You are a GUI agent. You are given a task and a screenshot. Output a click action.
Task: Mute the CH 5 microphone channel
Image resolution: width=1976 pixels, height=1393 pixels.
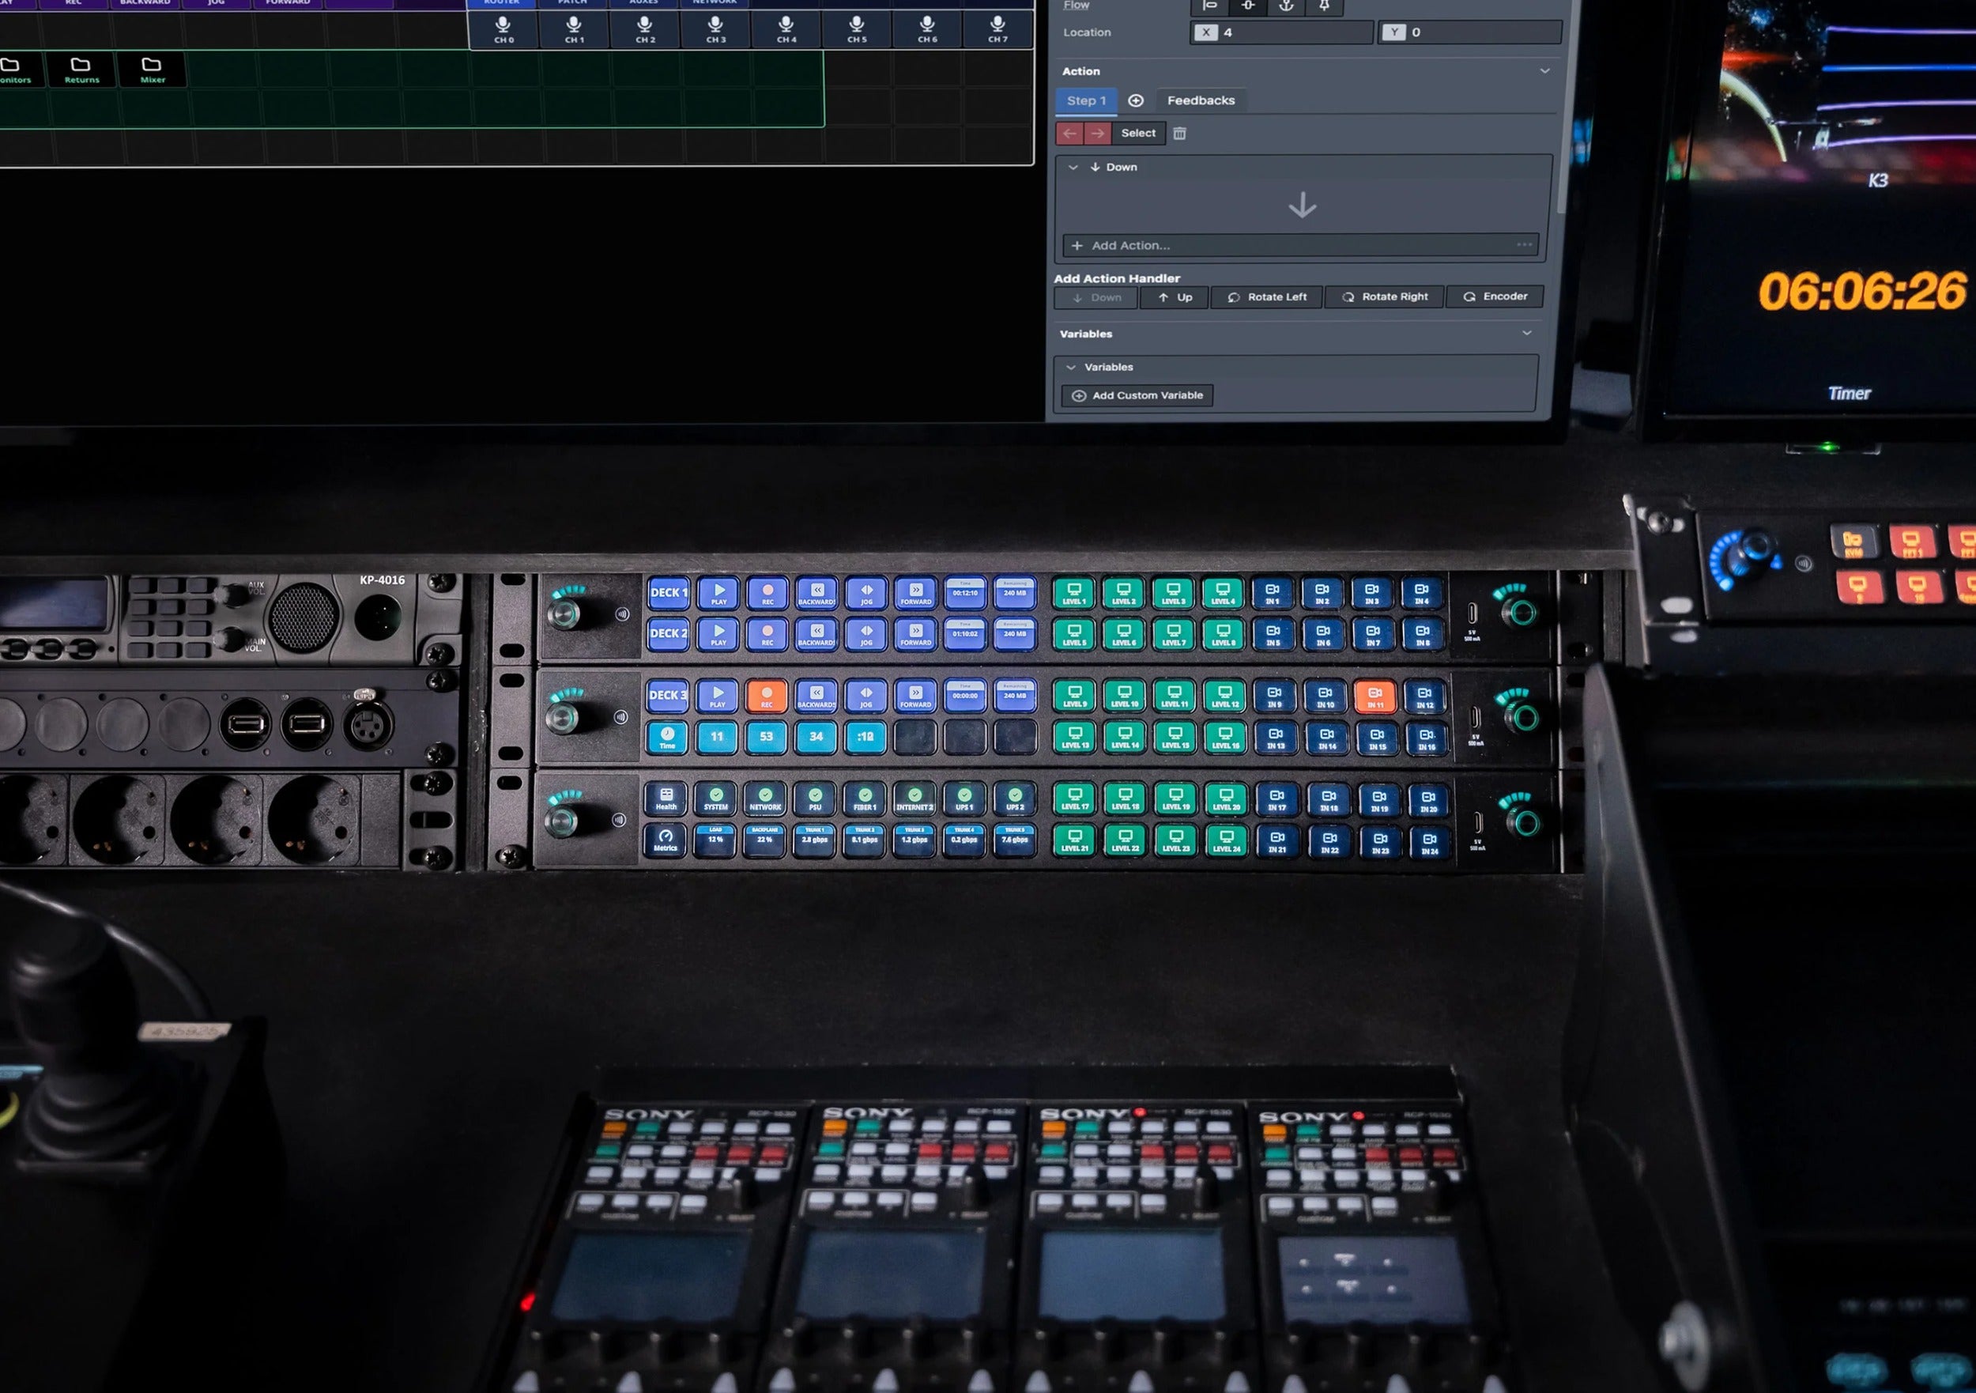pyautogui.click(x=858, y=25)
